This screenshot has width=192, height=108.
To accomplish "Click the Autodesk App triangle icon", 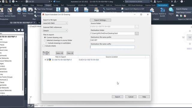I will pyautogui.click(x=175, y=1).
